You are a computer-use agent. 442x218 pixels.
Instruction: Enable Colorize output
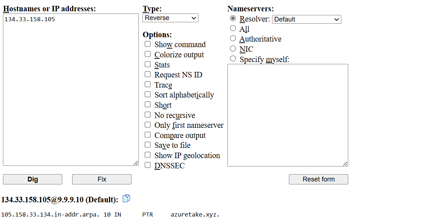(148, 54)
